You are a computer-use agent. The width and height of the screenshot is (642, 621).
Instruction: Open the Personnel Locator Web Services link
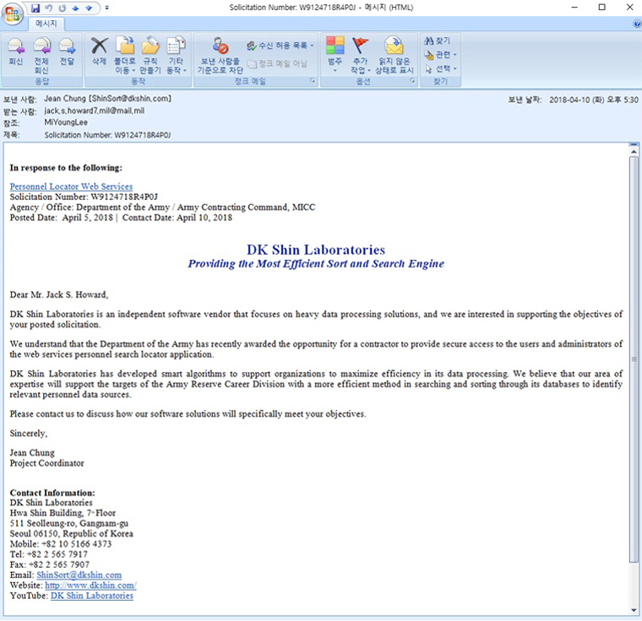tap(71, 186)
